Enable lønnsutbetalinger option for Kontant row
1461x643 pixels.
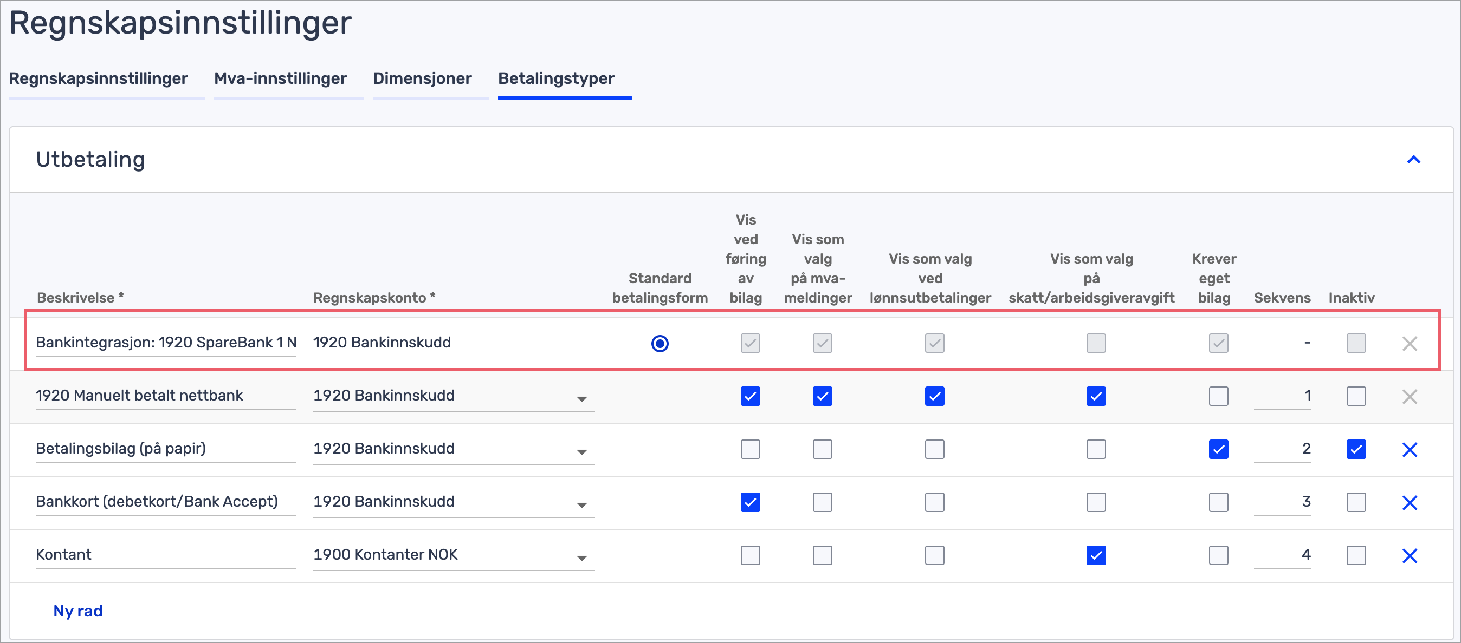click(934, 556)
